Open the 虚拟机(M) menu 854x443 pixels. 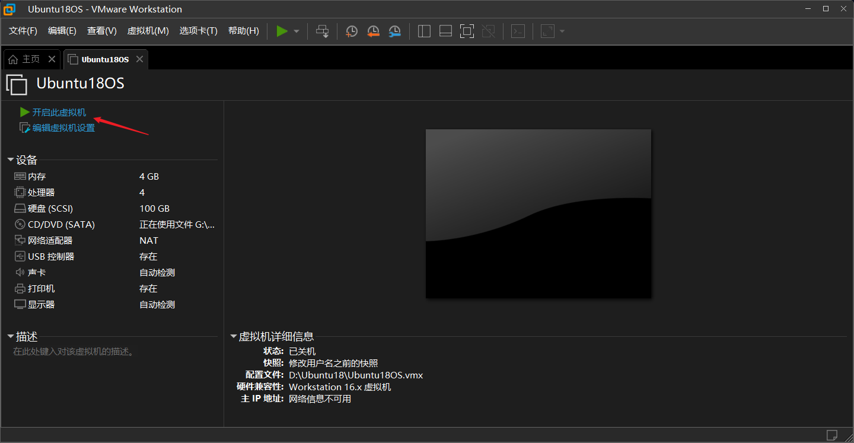148,31
